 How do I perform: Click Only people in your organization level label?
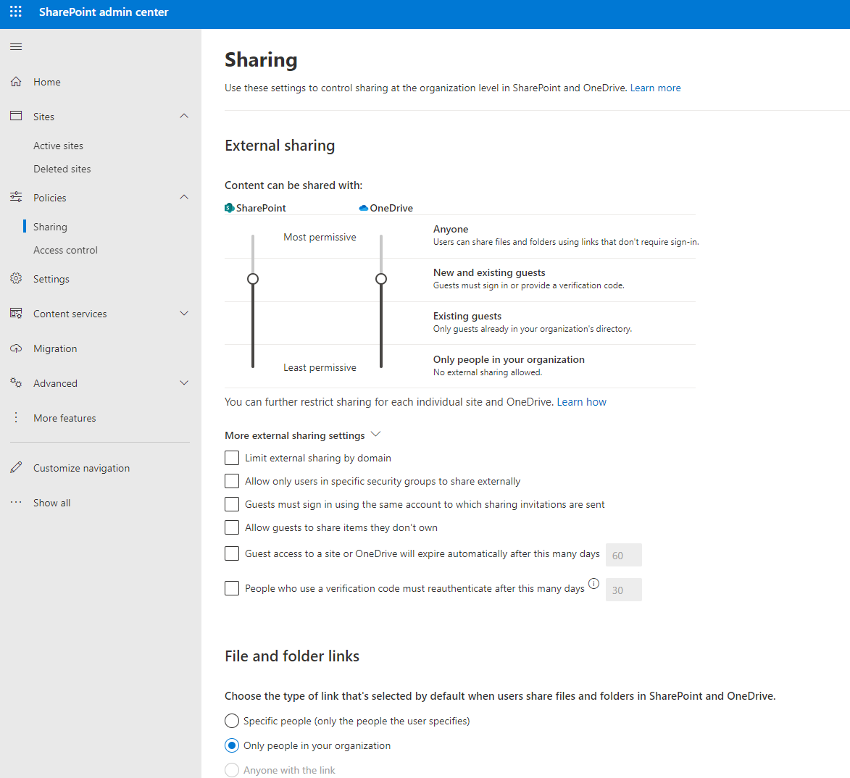pos(509,359)
